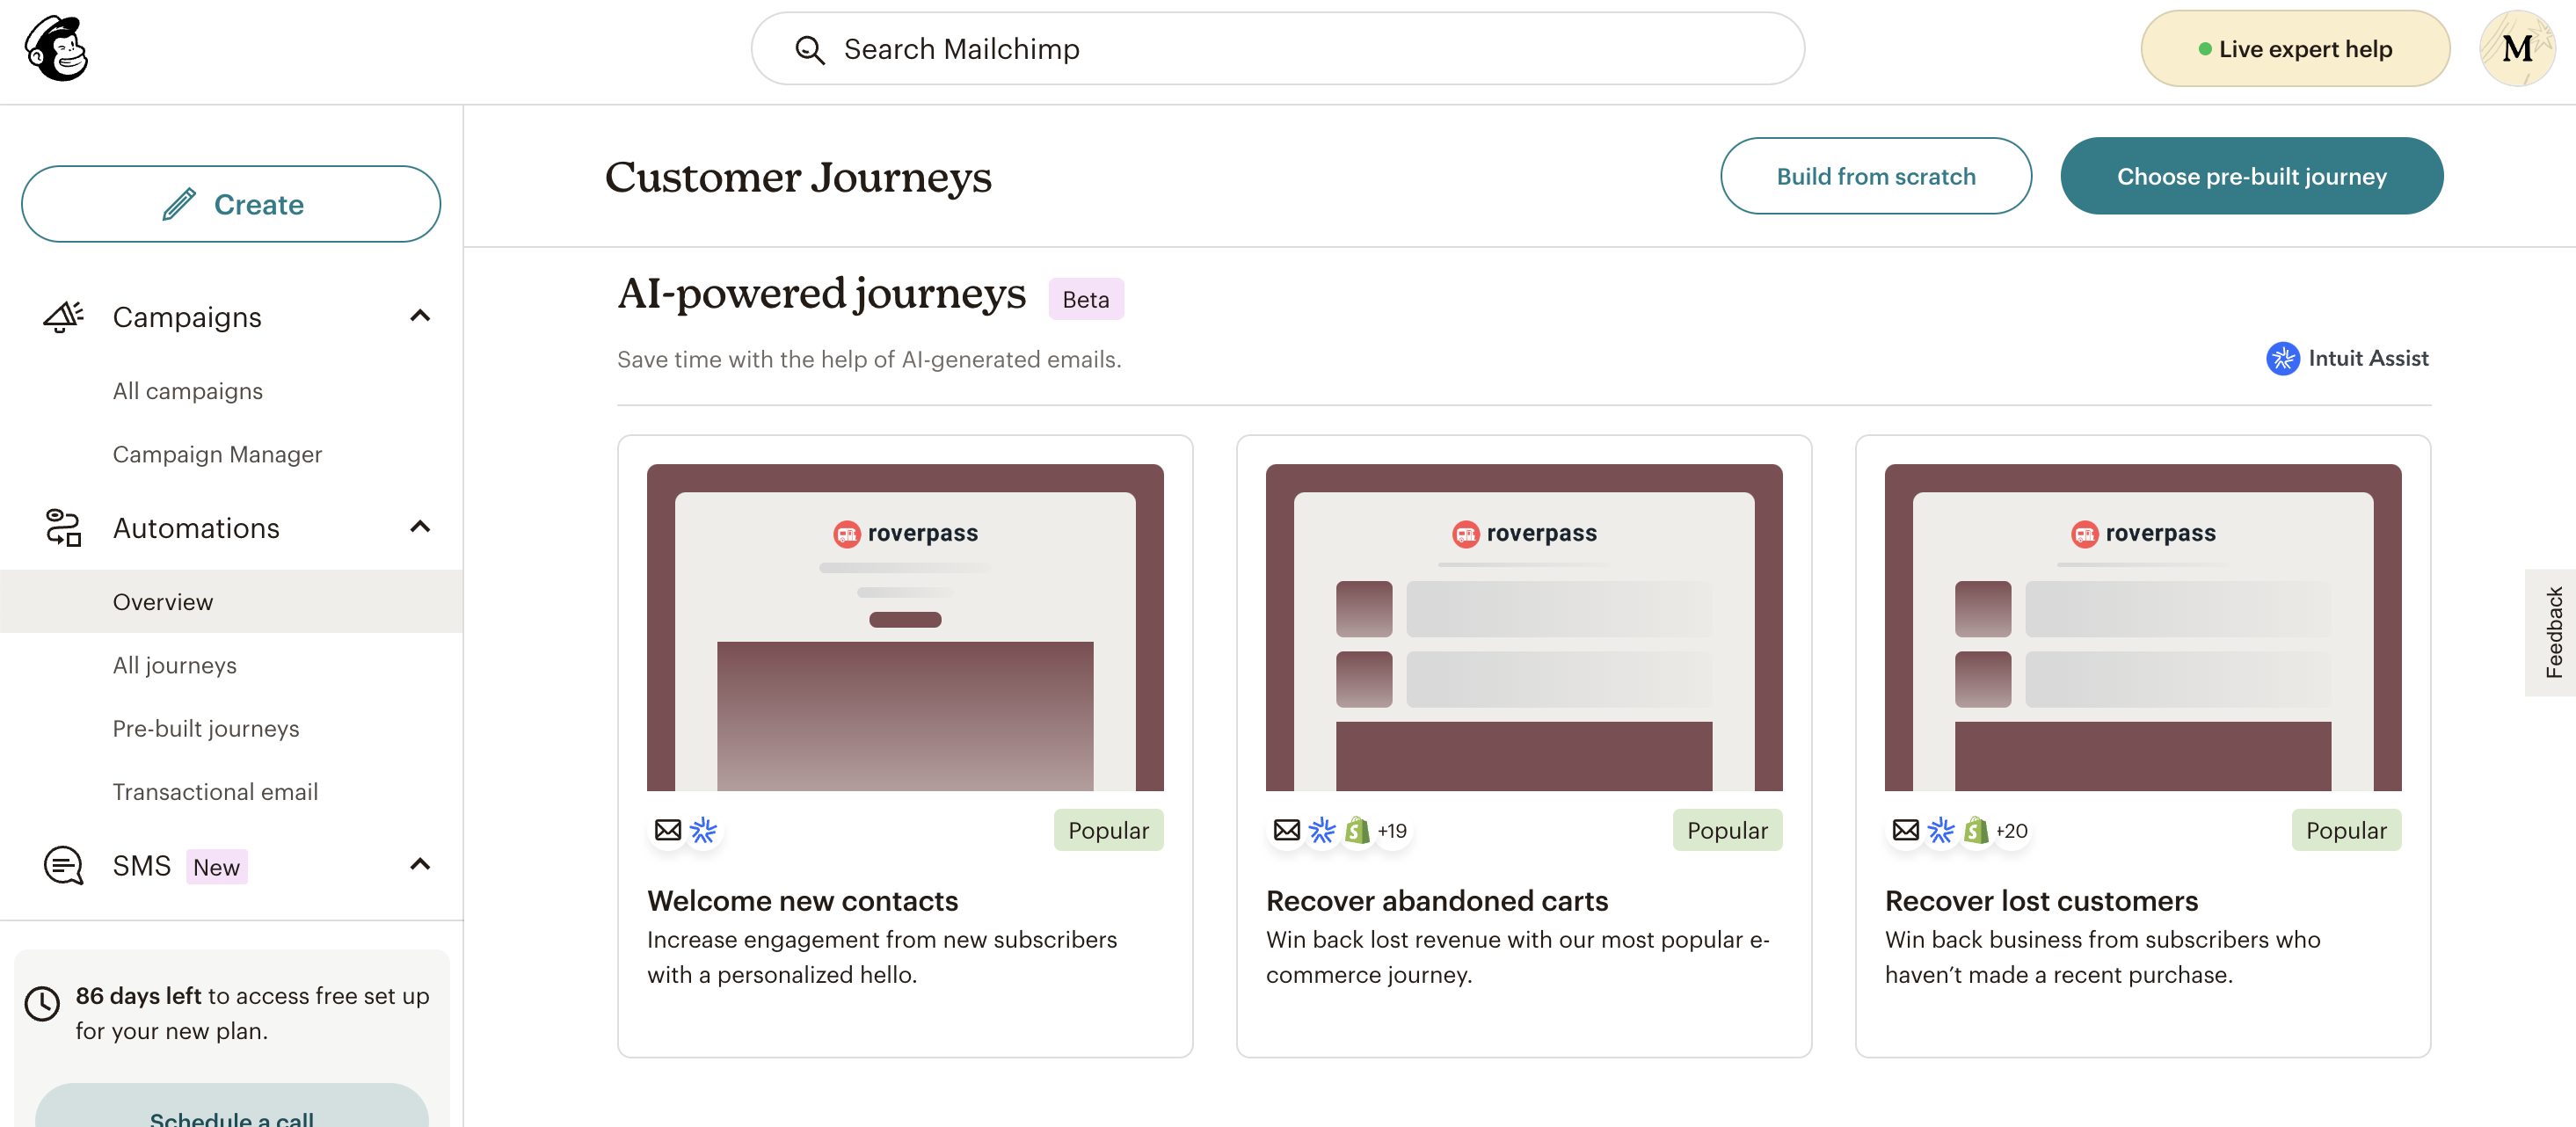Open Campaign Manager
This screenshot has height=1127, width=2576.
[217, 454]
